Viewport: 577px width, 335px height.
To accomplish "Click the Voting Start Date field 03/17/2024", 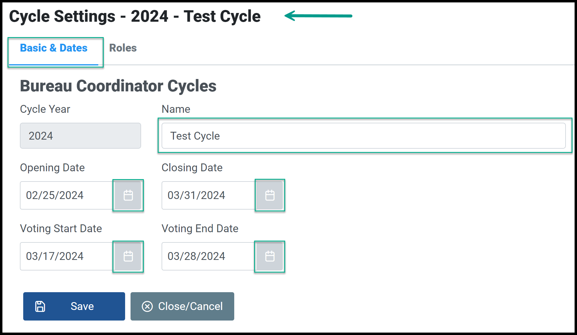I will click(67, 256).
